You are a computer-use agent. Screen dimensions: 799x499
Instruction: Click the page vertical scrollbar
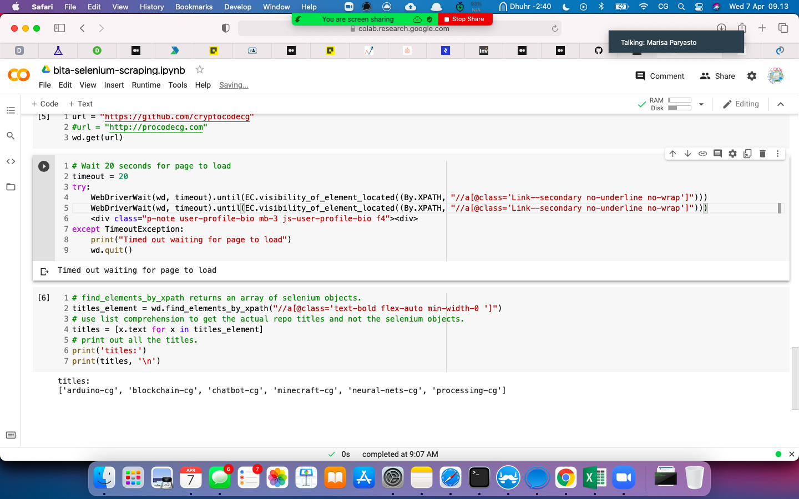[x=795, y=378]
